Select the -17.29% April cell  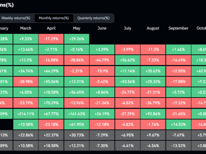point(51,39)
